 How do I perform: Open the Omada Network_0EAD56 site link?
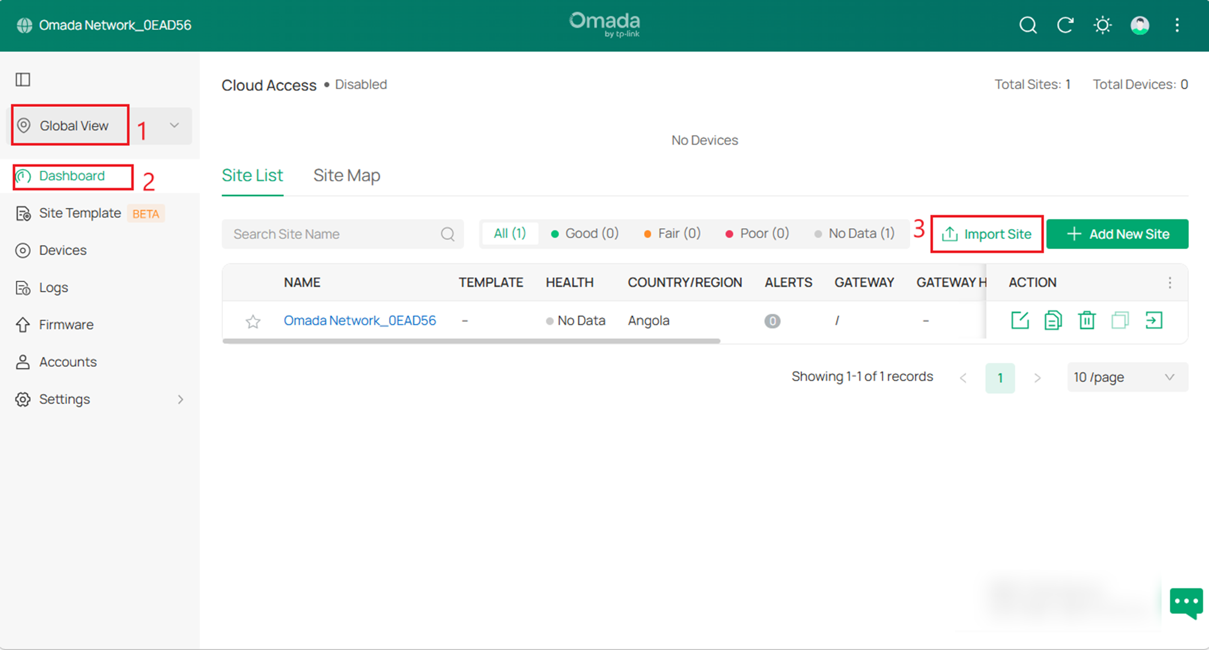pyautogui.click(x=360, y=320)
